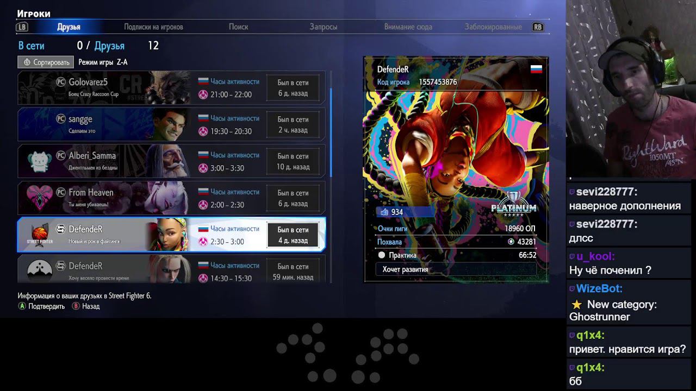Click the Похвала 43281 row
The width and height of the screenshot is (696, 391).
(456, 242)
